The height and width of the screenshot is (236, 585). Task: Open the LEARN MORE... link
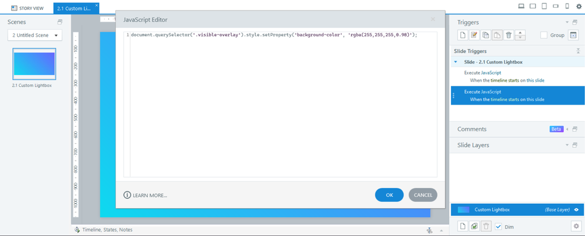point(150,195)
